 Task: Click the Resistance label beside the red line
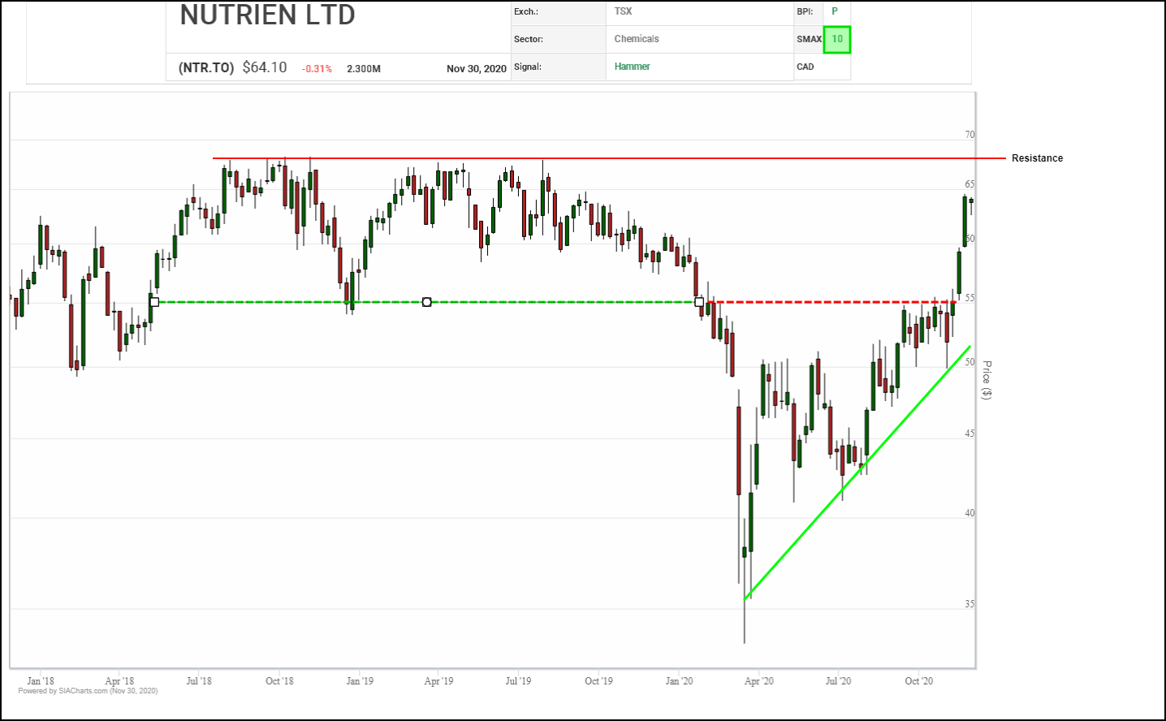click(x=1037, y=158)
